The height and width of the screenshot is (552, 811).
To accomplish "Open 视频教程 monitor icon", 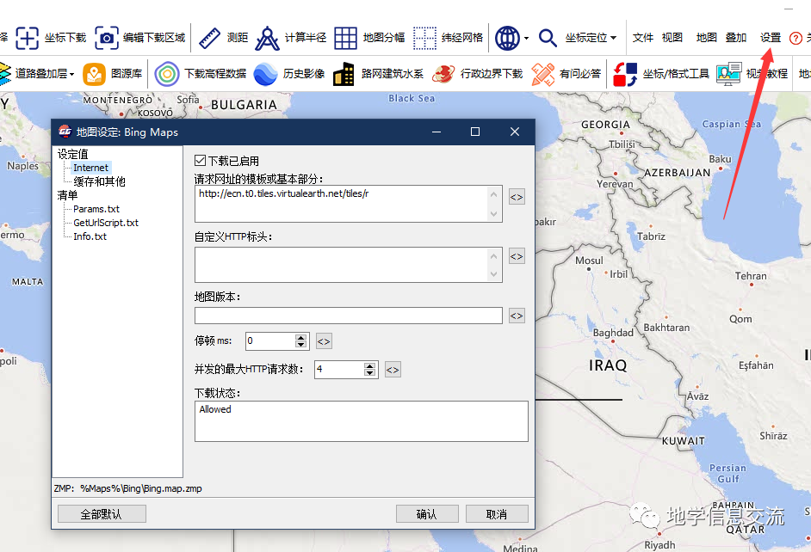I will 728,74.
